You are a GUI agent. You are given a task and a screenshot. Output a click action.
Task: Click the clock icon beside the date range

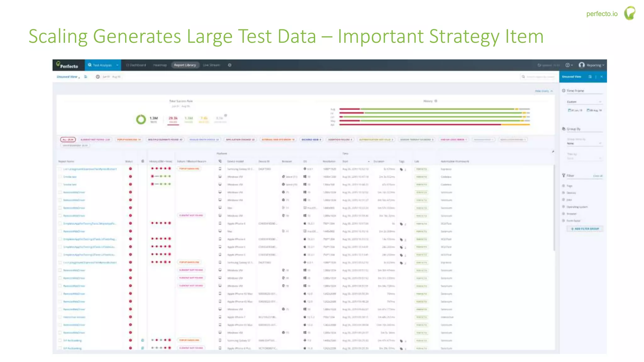coord(98,77)
